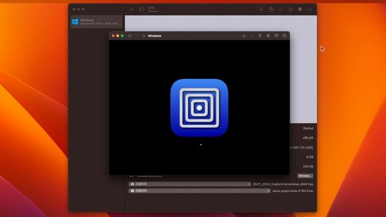This screenshot has height=217, width=386.
Task: Open first CD/DVD drive dropdown (Win11 ISO)
Action: [189, 184]
